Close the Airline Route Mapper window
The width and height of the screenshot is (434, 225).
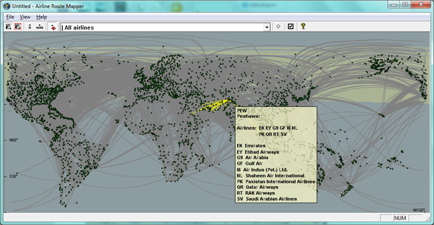421,5
